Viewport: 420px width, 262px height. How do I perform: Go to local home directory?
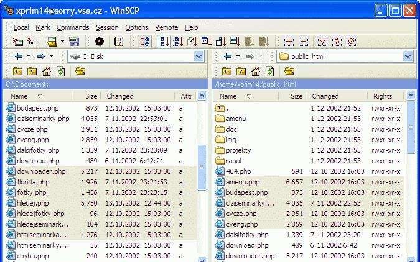point(46,71)
